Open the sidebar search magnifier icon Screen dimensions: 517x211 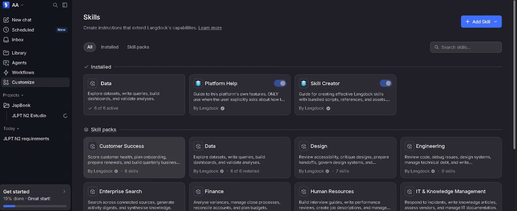coord(55,5)
